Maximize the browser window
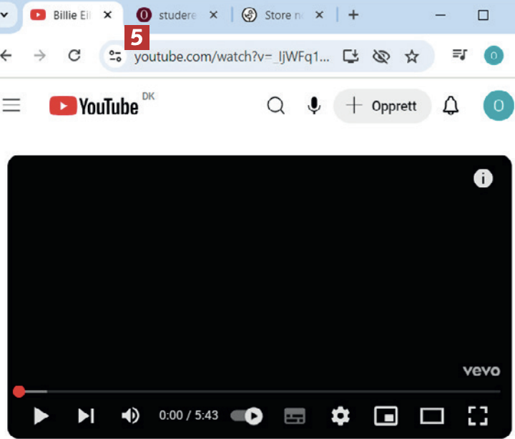 click(483, 15)
